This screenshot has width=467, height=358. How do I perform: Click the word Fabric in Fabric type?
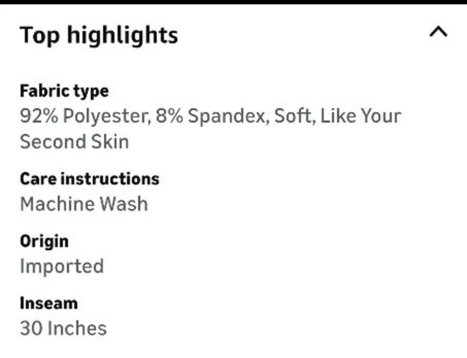(44, 91)
